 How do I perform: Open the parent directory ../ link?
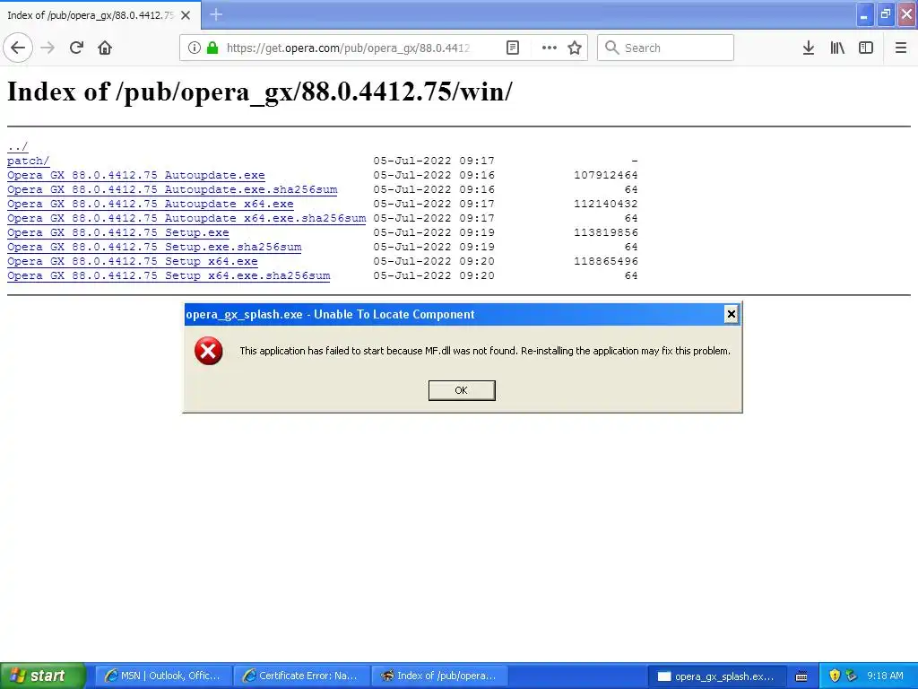coord(18,146)
